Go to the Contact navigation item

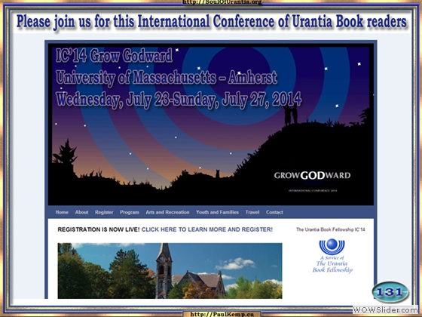click(274, 212)
